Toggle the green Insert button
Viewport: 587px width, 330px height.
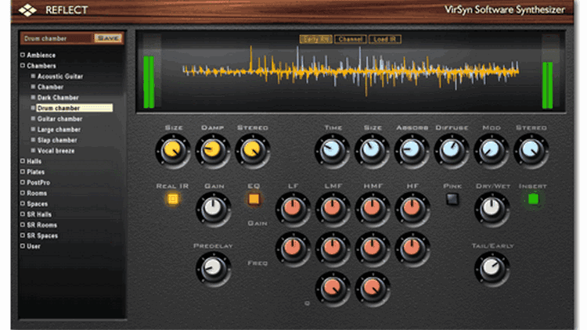[533, 199]
